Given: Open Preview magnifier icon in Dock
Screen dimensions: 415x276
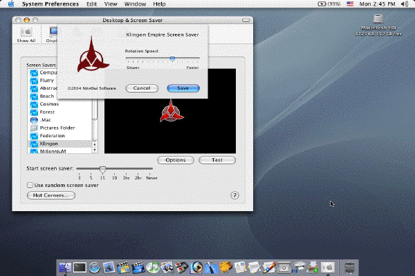Looking at the screenshot, I should coord(196,268).
